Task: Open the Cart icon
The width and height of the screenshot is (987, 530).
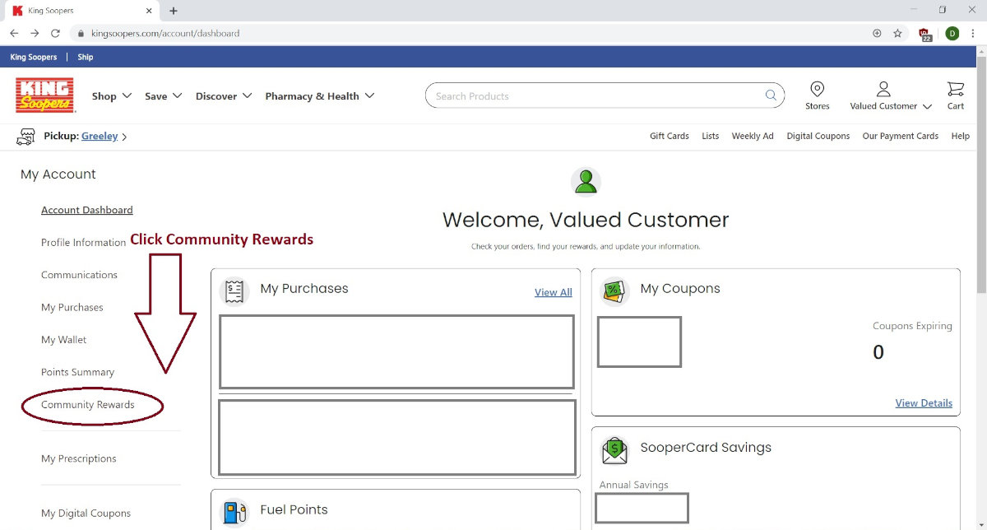Action: click(x=955, y=89)
